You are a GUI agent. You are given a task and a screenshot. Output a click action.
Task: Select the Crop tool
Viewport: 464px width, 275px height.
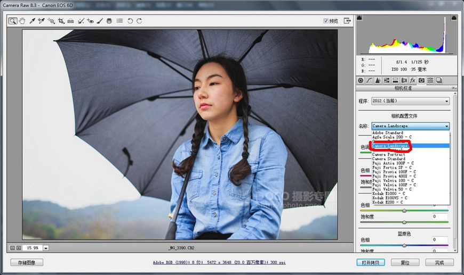61,21
